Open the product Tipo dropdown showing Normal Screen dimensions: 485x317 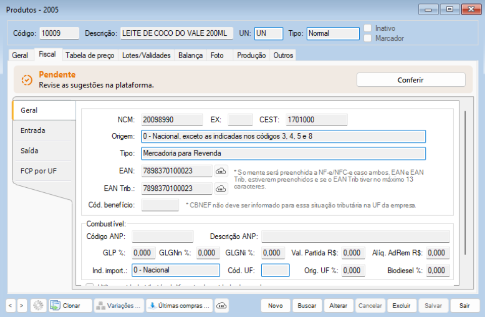pyautogui.click(x=333, y=33)
